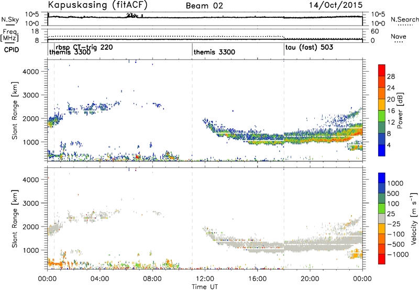Click the "N.Search" legend label
Viewport: 419px width, 290px height.
(404, 19)
